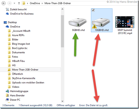
Task: Go back with the Back arrow button
Action: pos(3,3)
